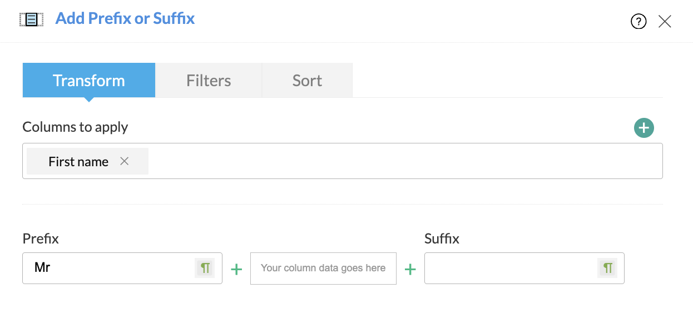Click the pilcrow icon in the Prefix field
The image size is (693, 328).
[205, 268]
